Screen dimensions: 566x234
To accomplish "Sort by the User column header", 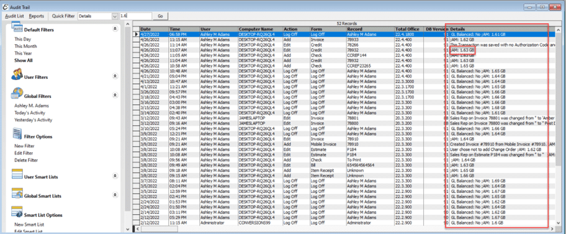I will [218, 29].
